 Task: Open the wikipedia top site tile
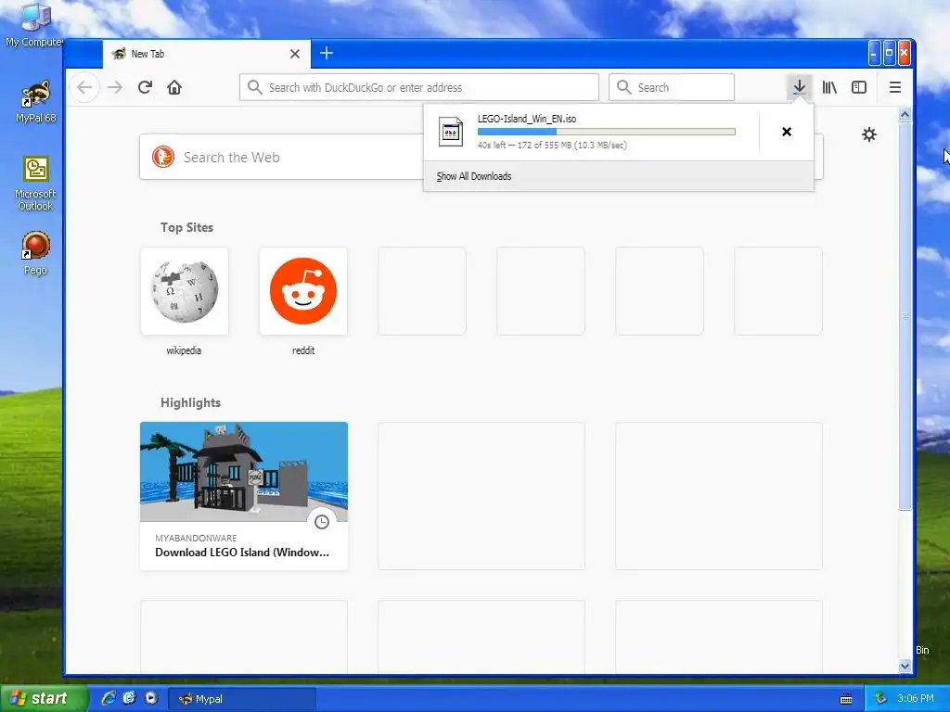tap(185, 291)
